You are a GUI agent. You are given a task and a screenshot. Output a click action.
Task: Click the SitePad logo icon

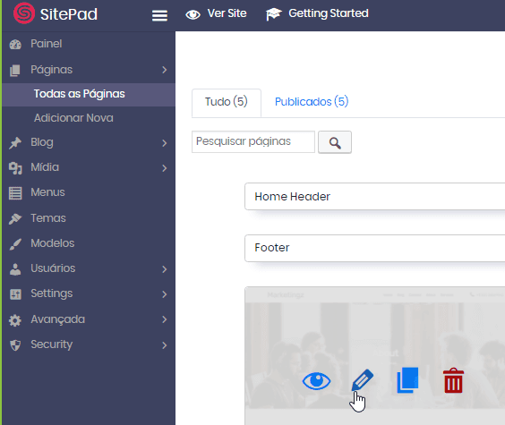[x=24, y=13]
